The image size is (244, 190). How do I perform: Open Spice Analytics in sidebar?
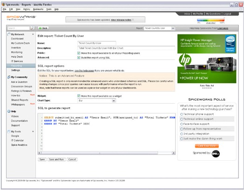tap(19, 145)
